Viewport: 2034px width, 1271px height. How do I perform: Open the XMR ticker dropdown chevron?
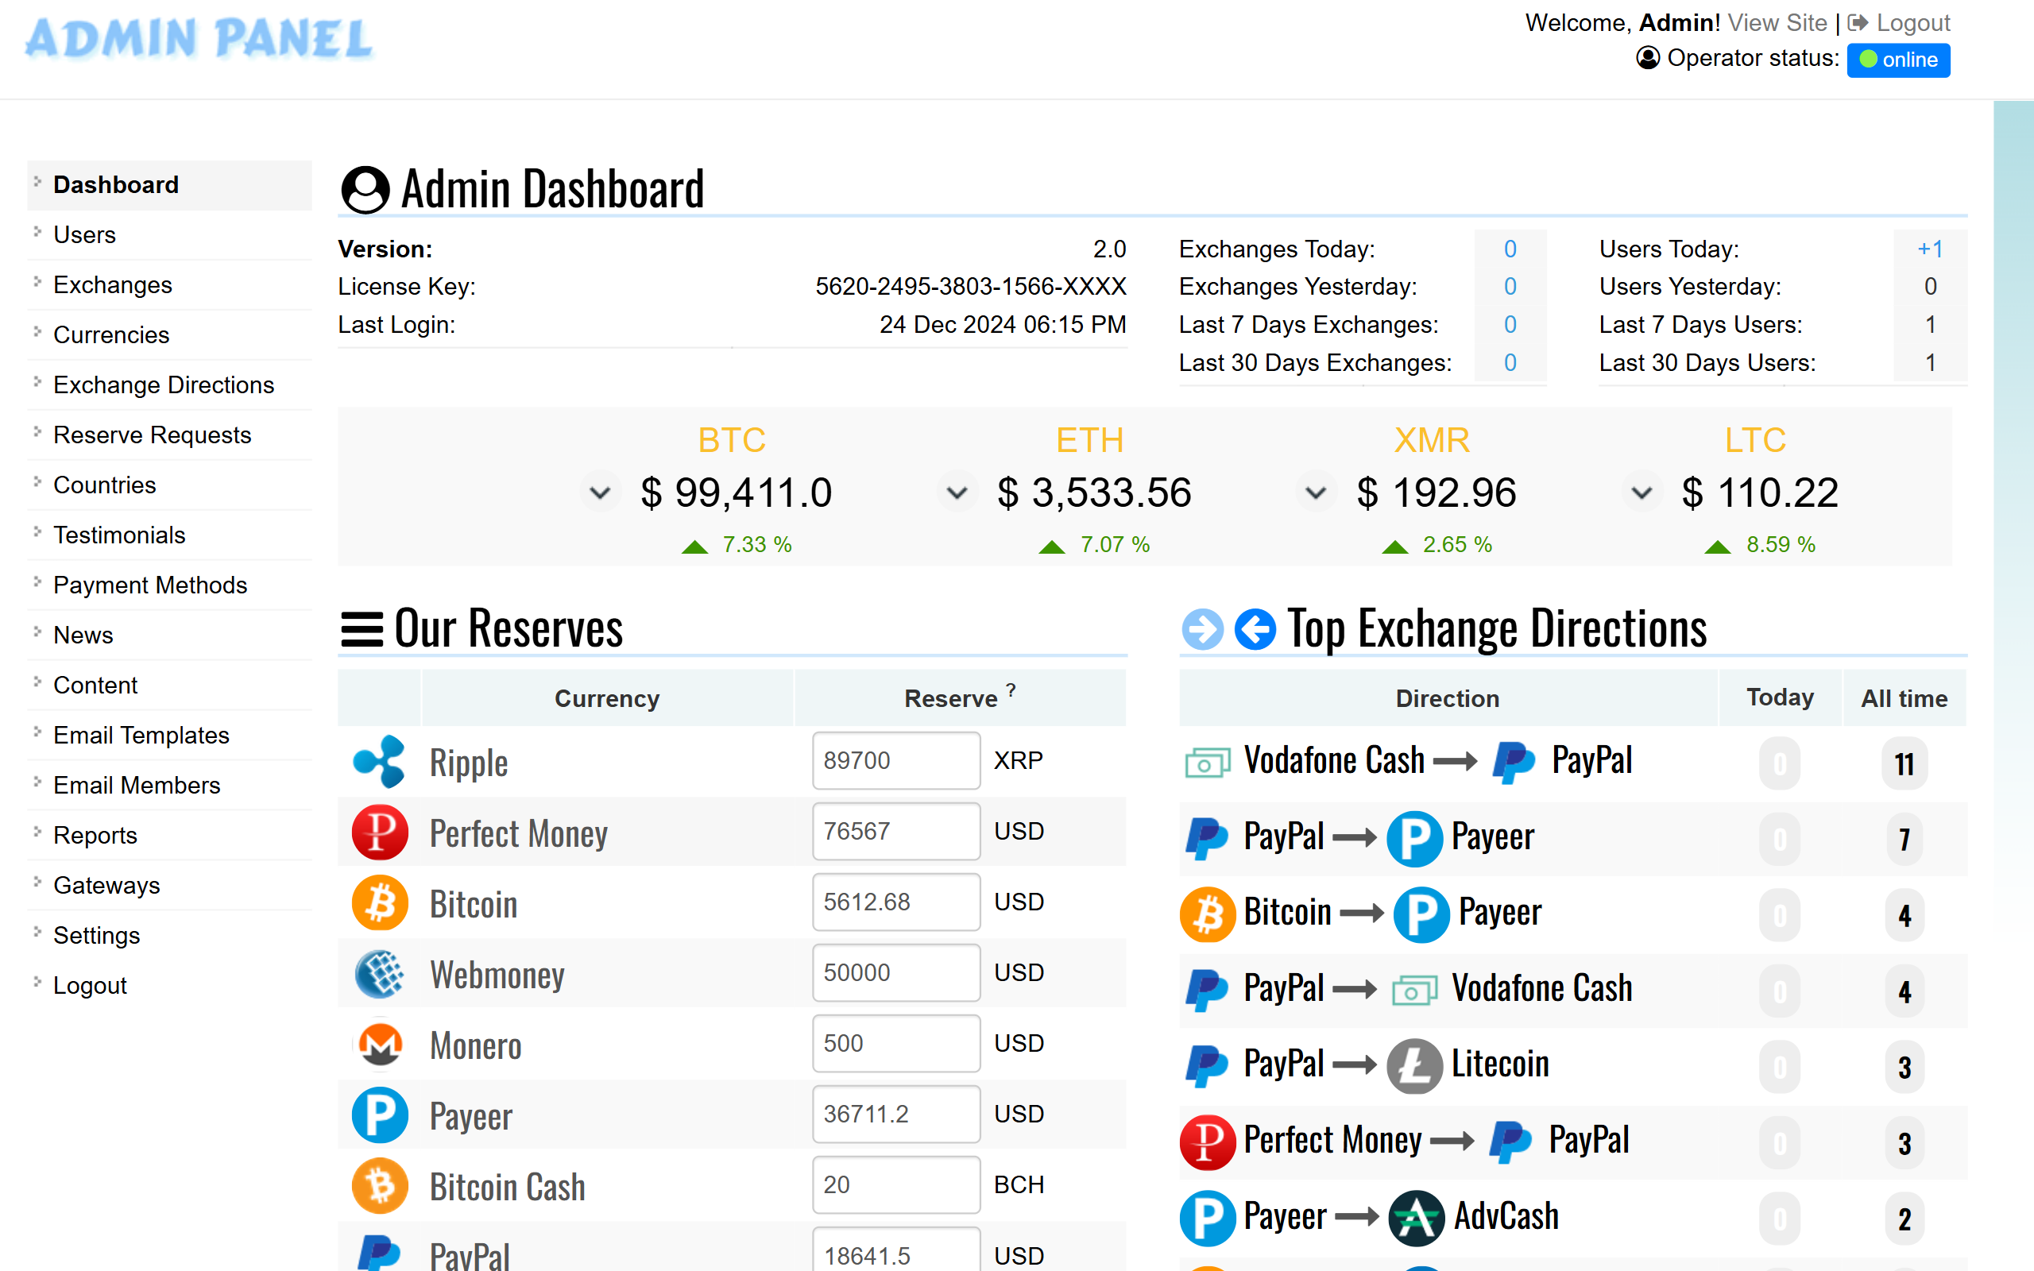[x=1316, y=493]
